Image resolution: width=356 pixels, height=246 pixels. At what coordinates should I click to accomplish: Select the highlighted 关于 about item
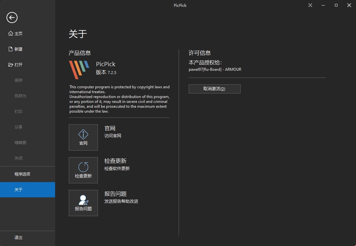28,190
